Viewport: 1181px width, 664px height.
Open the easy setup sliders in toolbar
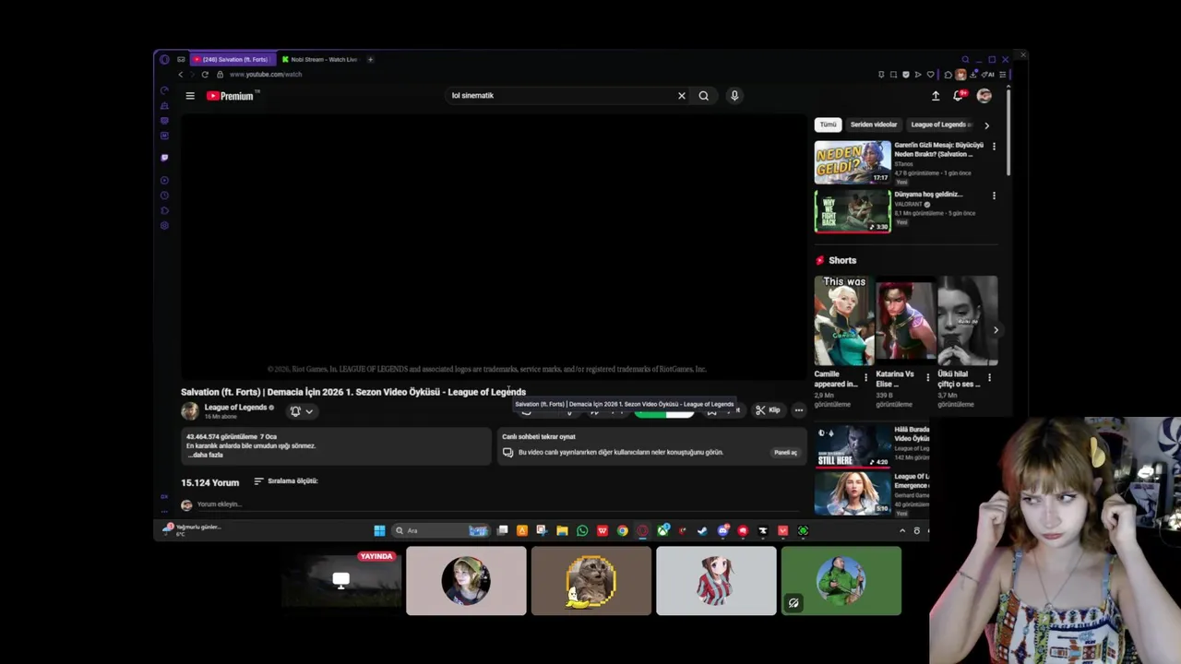[1003, 75]
